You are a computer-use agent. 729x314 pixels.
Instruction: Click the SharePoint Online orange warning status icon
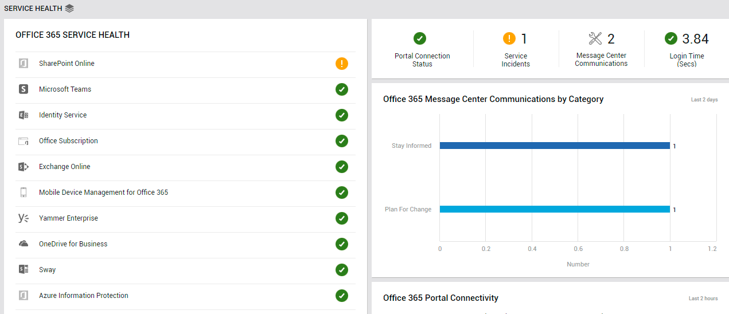(x=342, y=64)
